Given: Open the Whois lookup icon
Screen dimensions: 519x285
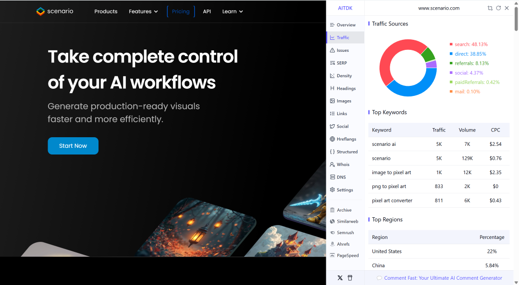Looking at the screenshot, I should [x=332, y=164].
